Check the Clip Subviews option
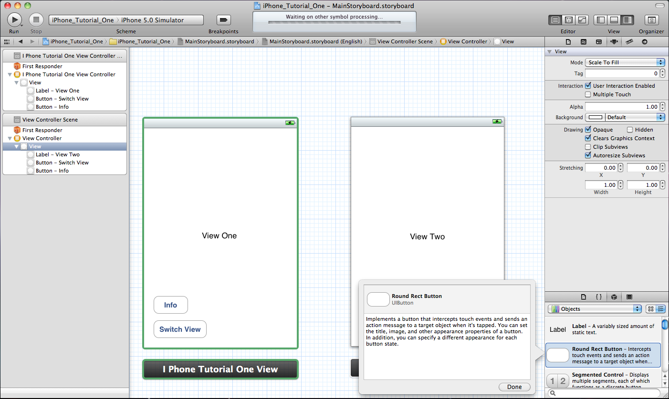 587,147
